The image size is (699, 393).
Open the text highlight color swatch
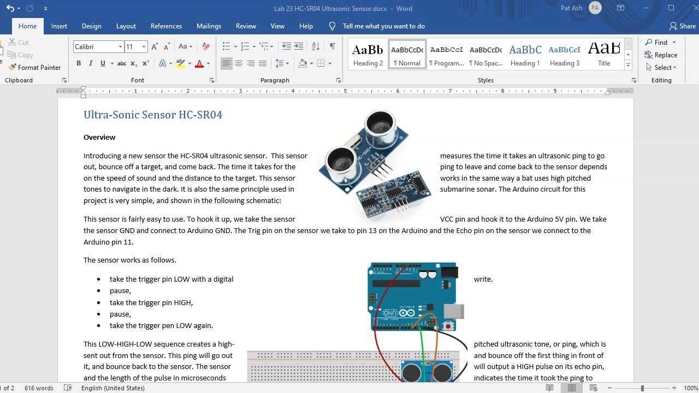pos(180,63)
